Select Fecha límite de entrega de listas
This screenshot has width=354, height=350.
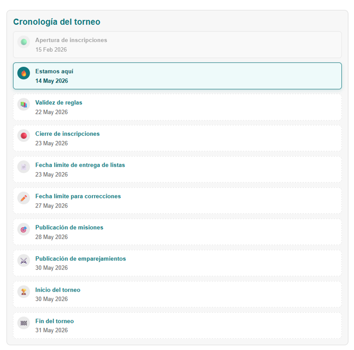click(80, 165)
